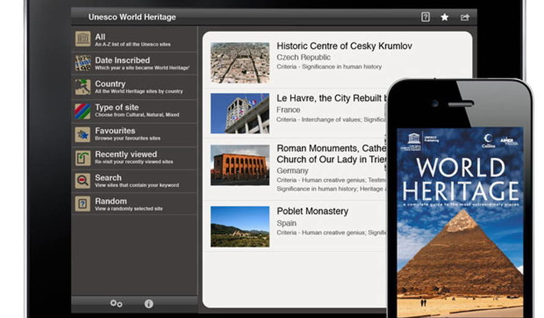The height and width of the screenshot is (318, 544).
Task: Tap the star favourites icon in header
Action: (444, 17)
